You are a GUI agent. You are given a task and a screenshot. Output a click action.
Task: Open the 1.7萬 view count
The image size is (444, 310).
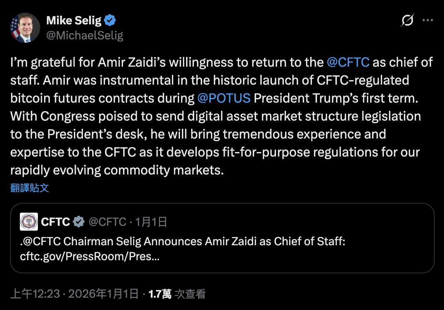pyautogui.click(x=160, y=294)
